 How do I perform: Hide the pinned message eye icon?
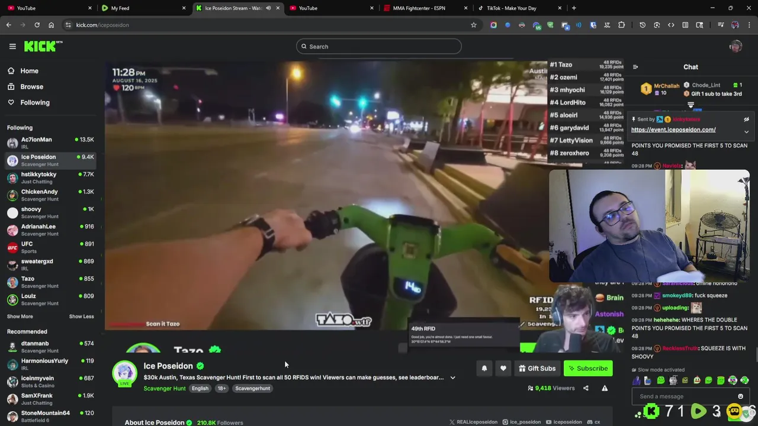coord(746,120)
